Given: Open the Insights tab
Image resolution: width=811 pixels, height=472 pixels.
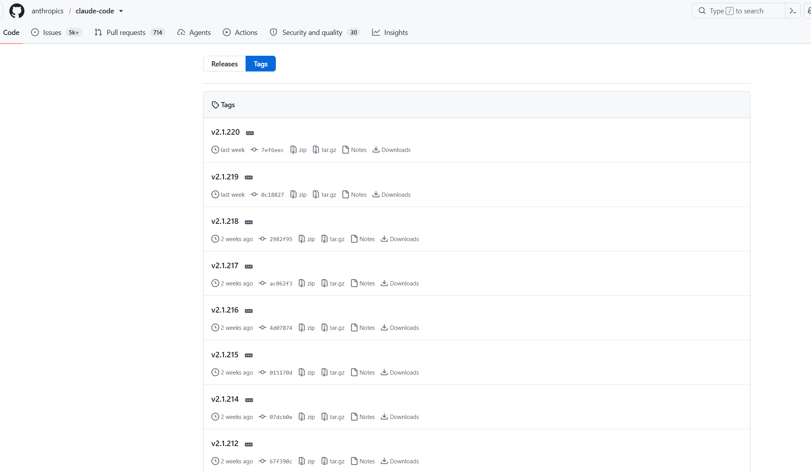Looking at the screenshot, I should pyautogui.click(x=390, y=33).
